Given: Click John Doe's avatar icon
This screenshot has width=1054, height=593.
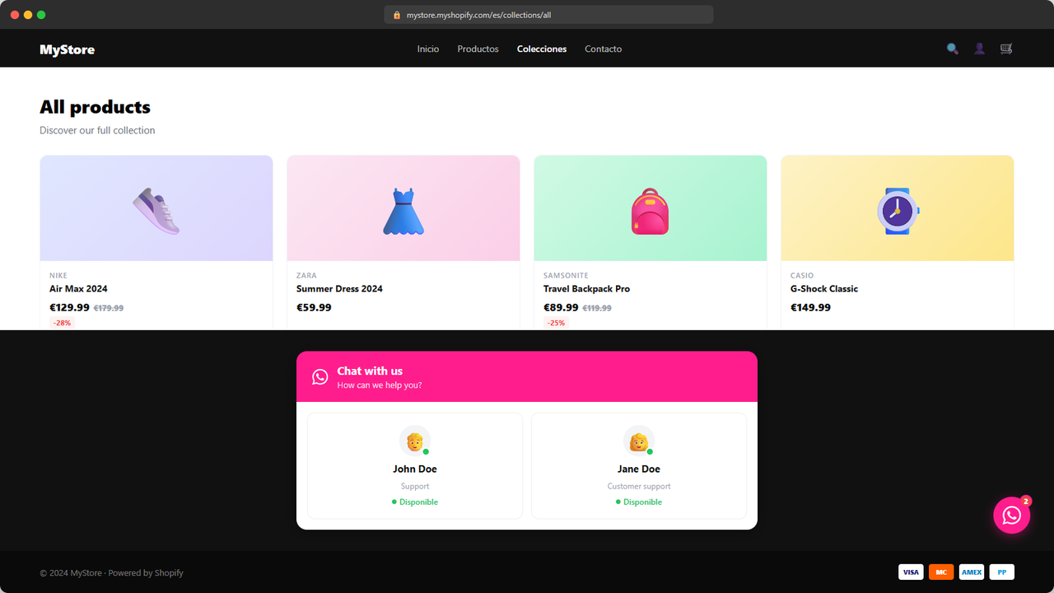Looking at the screenshot, I should click(x=415, y=441).
